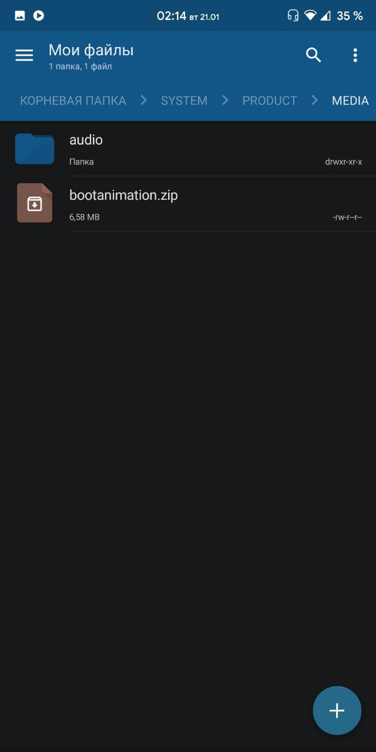
Task: Tap the floating plus add button
Action: [337, 710]
